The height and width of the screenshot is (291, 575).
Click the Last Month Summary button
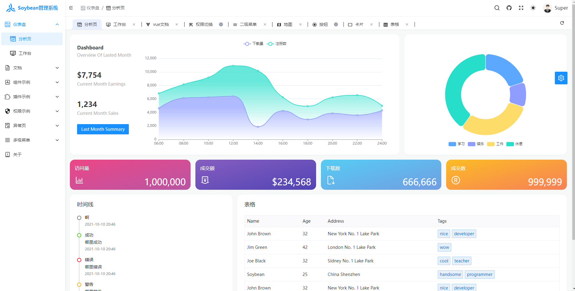pyautogui.click(x=103, y=129)
